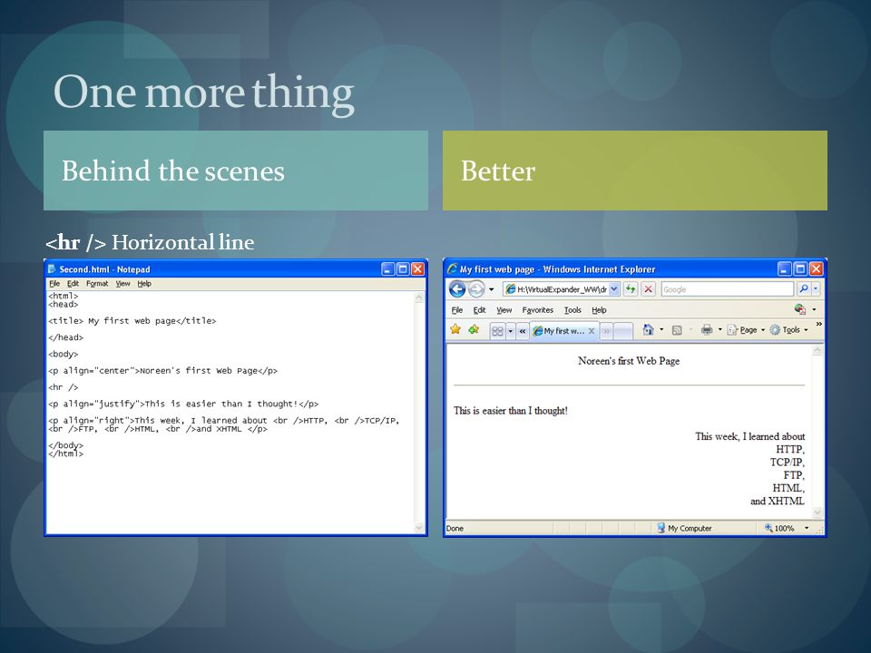Click the Forward arrow in Internet Explorer
The width and height of the screenshot is (871, 653).
point(476,289)
